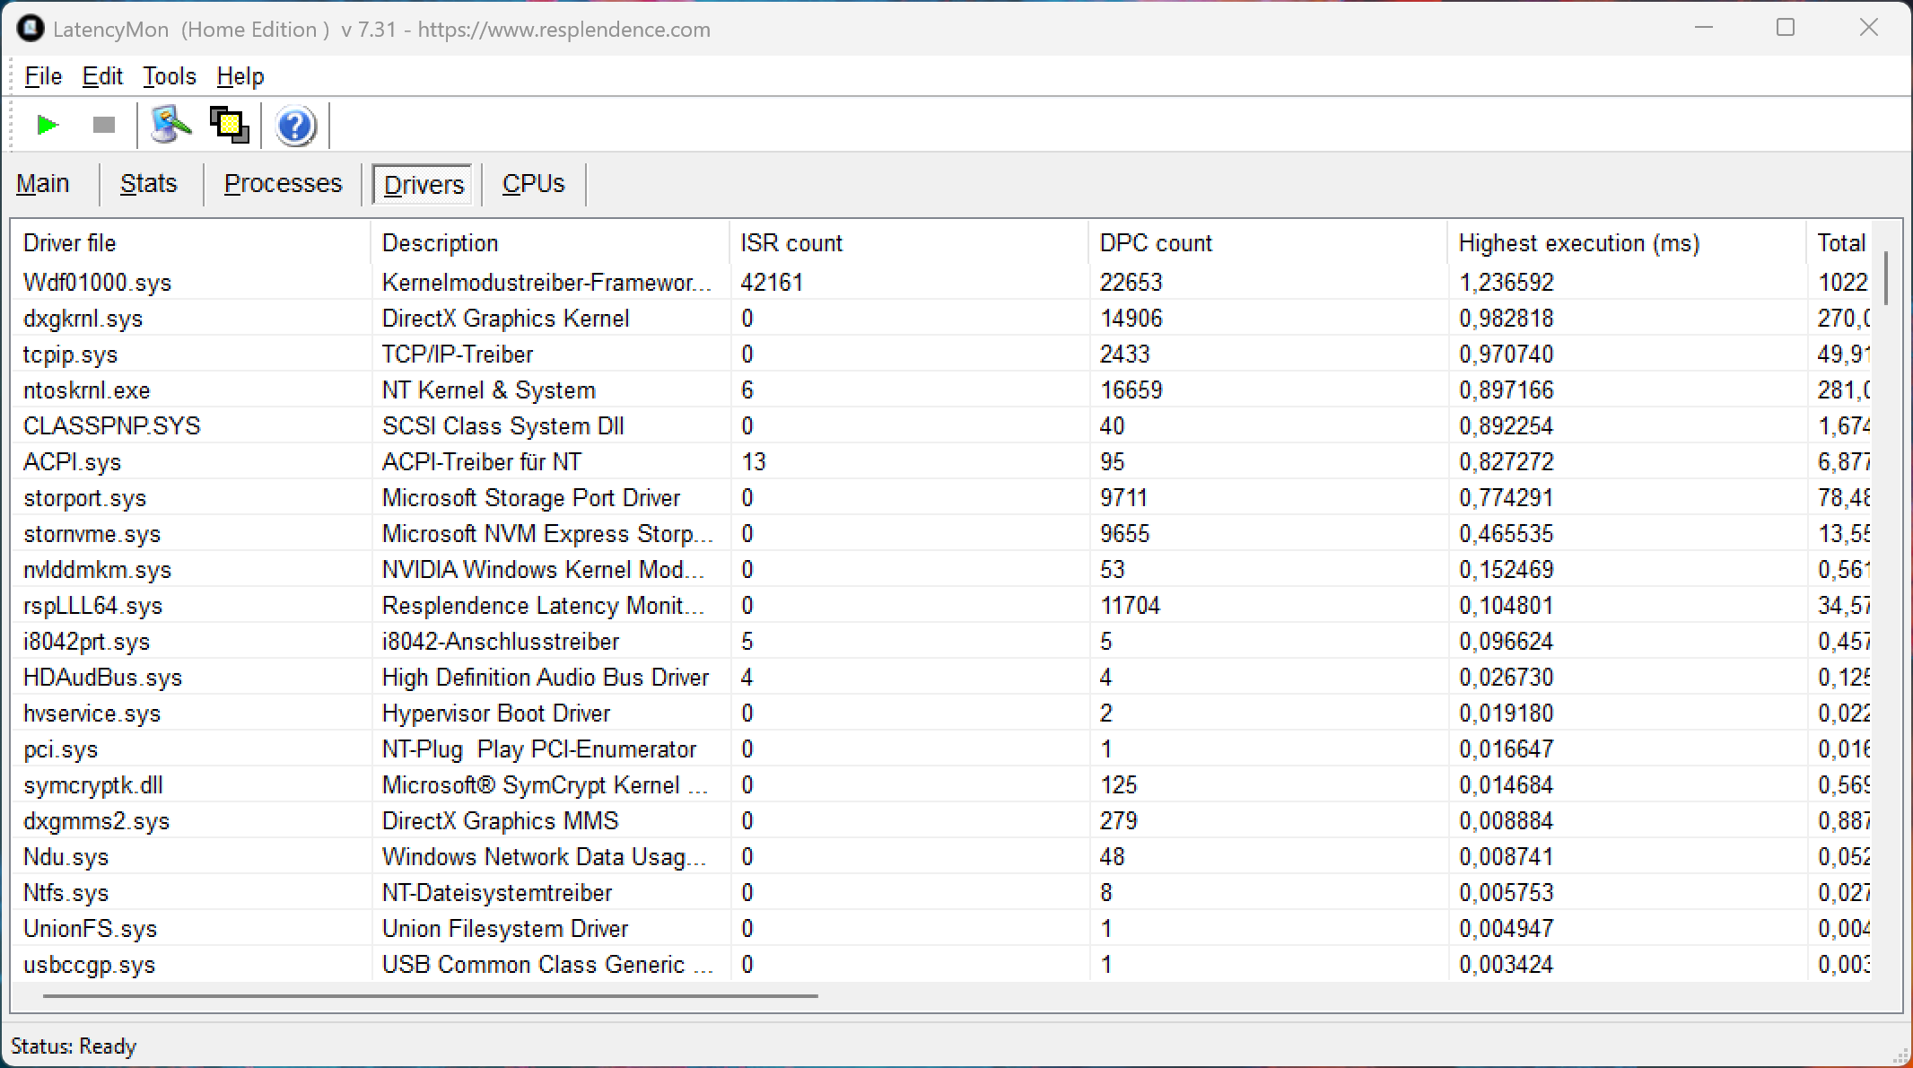1913x1068 pixels.
Task: Open the Help menu
Action: (240, 76)
